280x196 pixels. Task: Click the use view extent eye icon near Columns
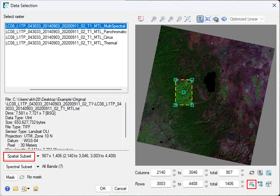(260, 172)
